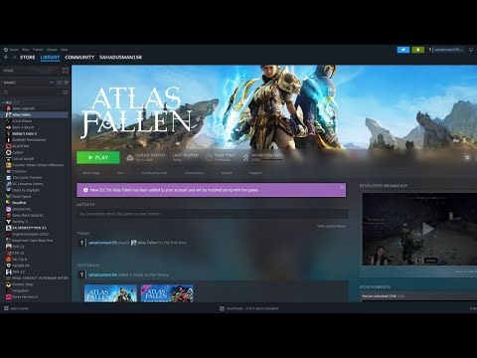The width and height of the screenshot is (477, 358).
Task: Open the Community Hub link
Action: click(154, 173)
